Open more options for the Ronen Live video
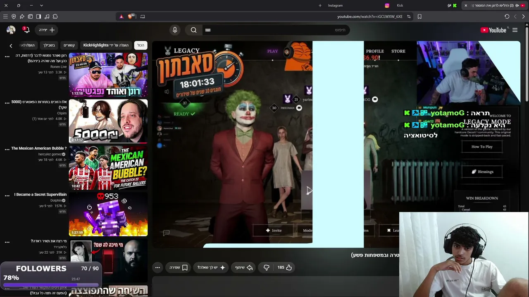This screenshot has width=529, height=297. click(x=7, y=57)
